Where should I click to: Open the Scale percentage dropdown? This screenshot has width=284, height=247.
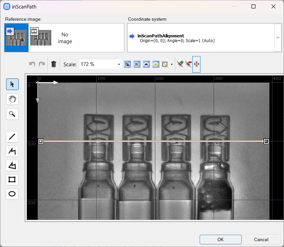click(x=119, y=64)
